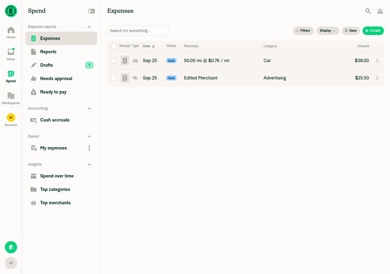
Task: Open the Filters button
Action: 303,31
